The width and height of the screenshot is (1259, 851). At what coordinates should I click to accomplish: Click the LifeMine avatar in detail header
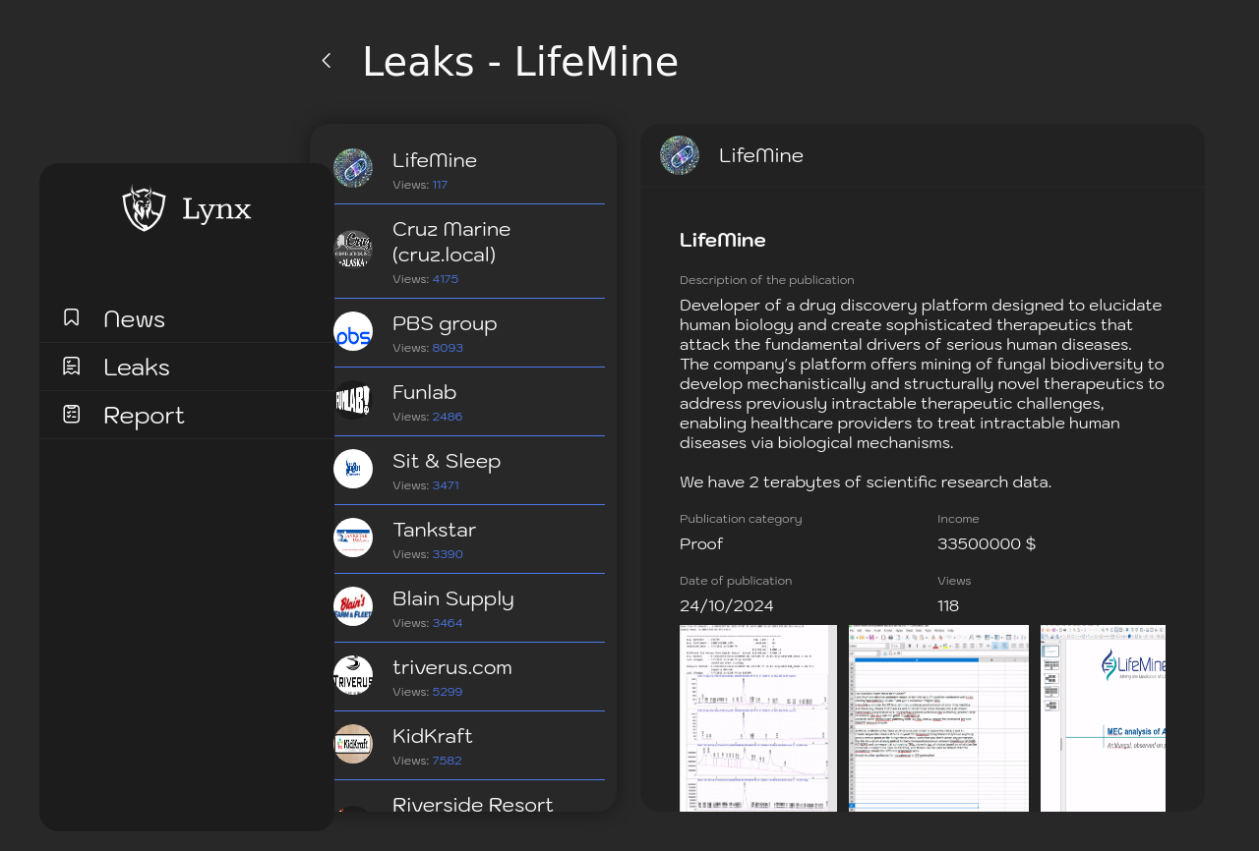[x=680, y=155]
